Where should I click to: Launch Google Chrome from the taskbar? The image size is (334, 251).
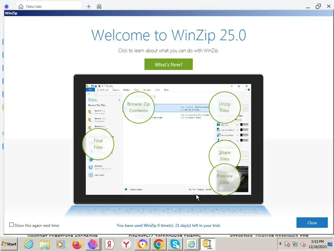(x=159, y=244)
